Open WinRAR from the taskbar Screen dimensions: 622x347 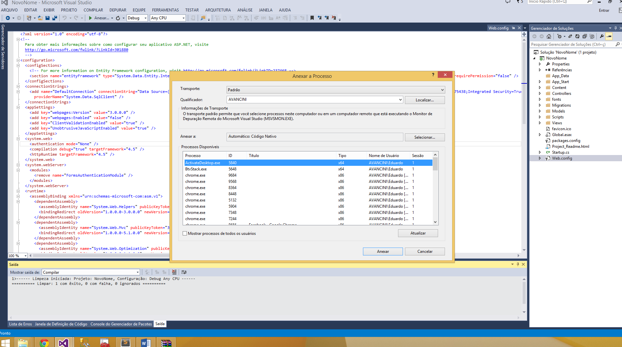166,342
